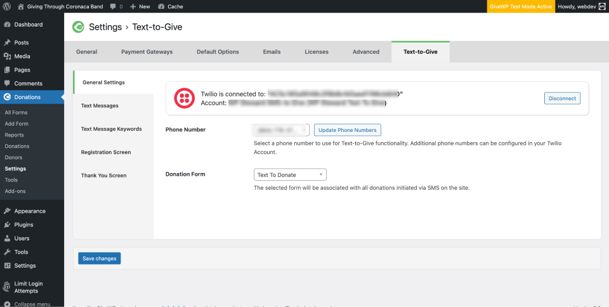Click the Posts pin icon

pyautogui.click(x=7, y=42)
